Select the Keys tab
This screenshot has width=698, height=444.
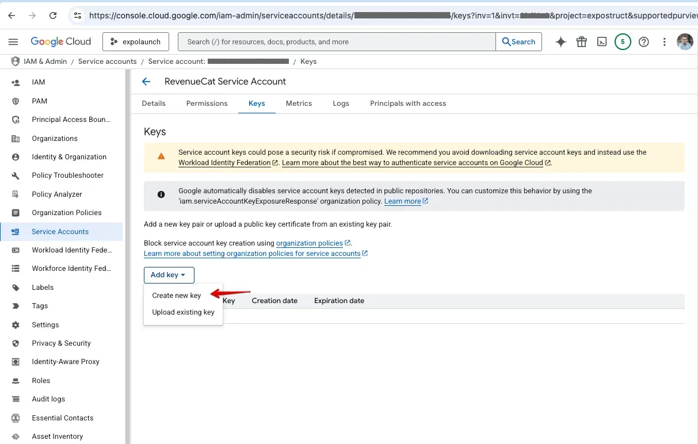click(x=257, y=104)
